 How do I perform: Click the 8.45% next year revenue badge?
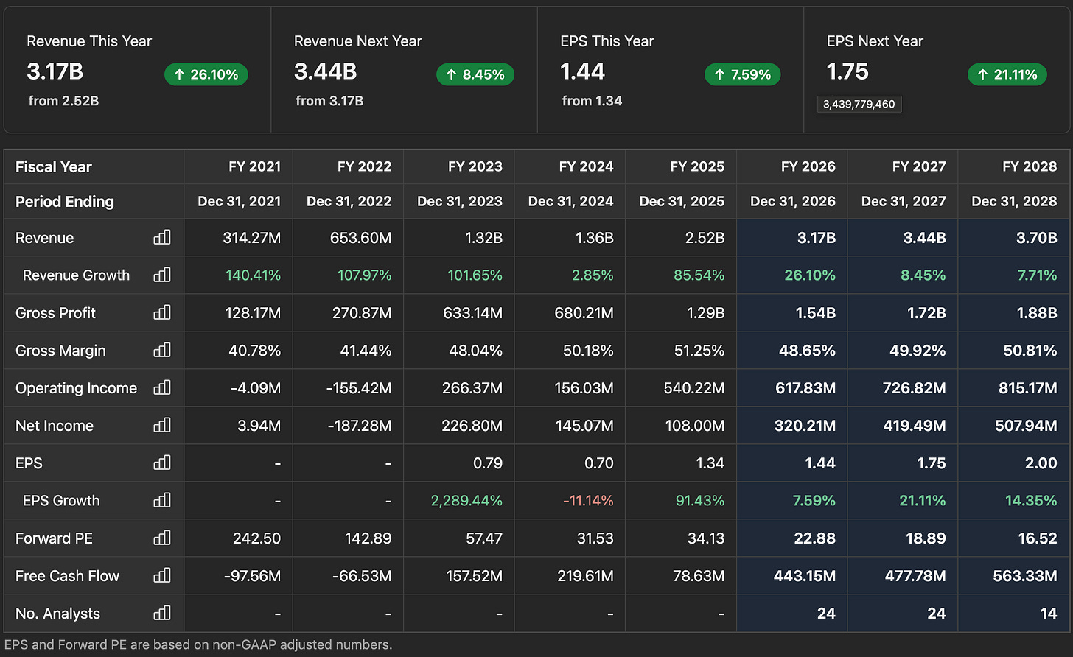tap(475, 74)
